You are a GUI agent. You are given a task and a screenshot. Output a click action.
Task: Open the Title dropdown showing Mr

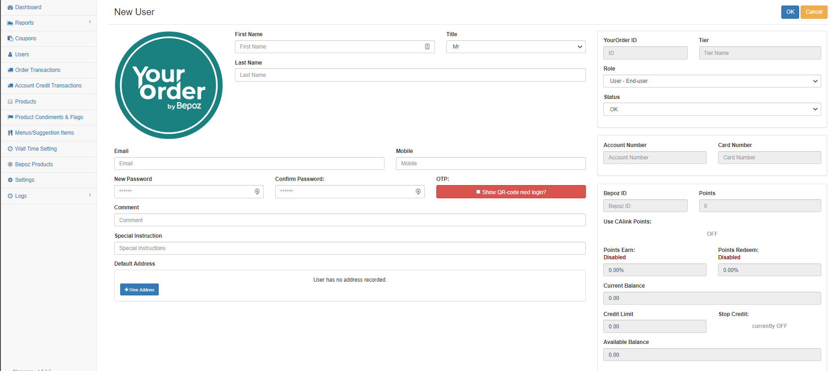(x=516, y=47)
